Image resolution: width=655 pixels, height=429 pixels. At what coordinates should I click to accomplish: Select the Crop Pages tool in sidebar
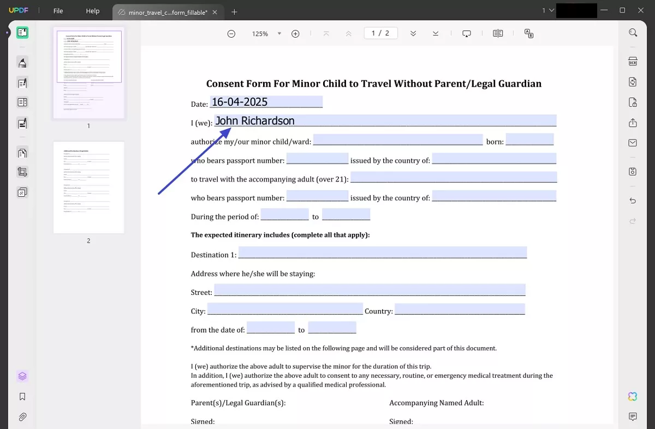coord(22,172)
